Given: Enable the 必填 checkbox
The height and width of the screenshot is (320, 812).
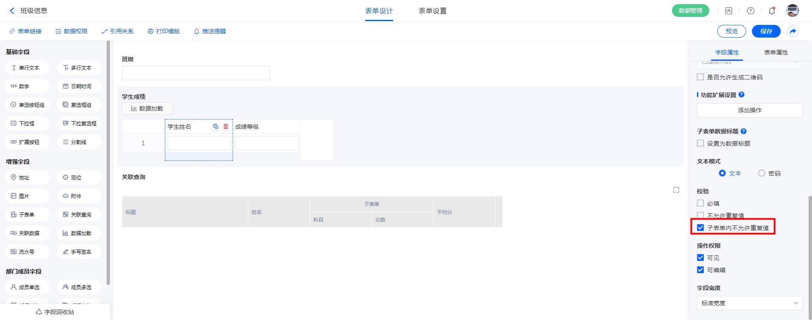Looking at the screenshot, I should pyautogui.click(x=701, y=203).
